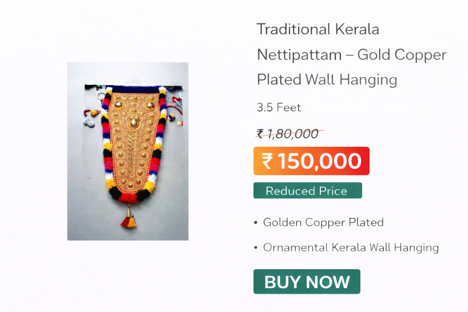Click the Golden Copper Plated feature text
The height and width of the screenshot is (312, 468).
click(323, 222)
